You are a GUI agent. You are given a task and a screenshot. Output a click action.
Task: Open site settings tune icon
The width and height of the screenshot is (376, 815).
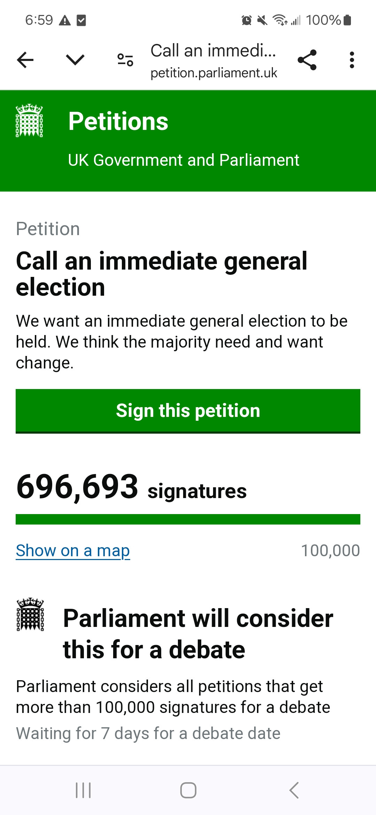click(125, 60)
